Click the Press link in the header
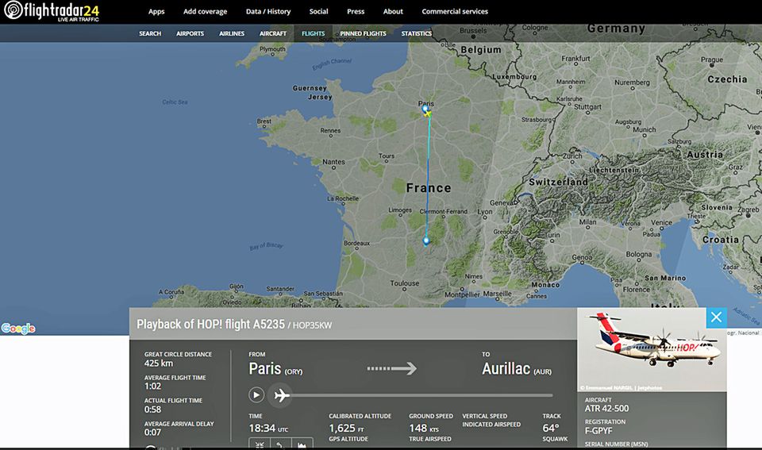 click(x=356, y=12)
